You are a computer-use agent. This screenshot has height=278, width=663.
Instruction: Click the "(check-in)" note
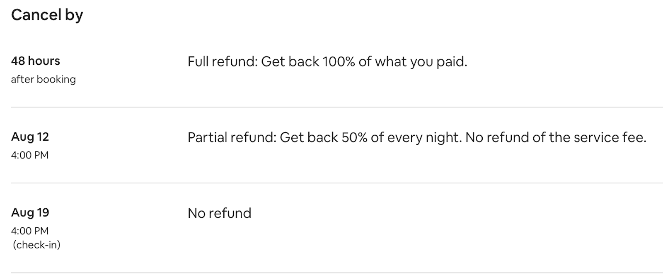(37, 245)
